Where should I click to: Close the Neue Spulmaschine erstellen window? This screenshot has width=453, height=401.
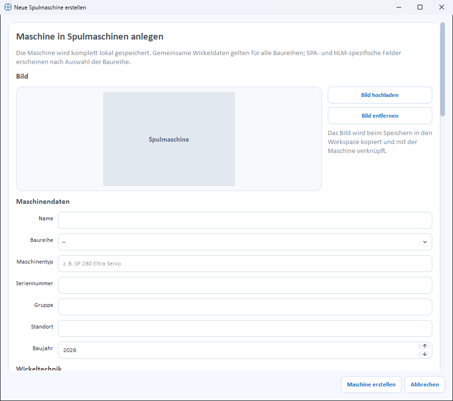click(x=441, y=7)
